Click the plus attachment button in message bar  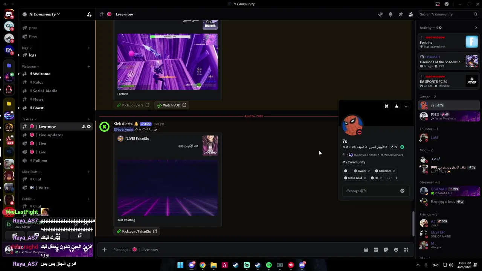tap(104, 250)
